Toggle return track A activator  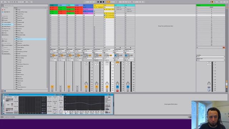(x=117, y=87)
